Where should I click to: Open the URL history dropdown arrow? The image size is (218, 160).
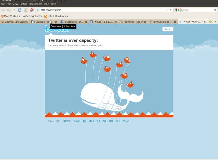[x=170, y=10]
